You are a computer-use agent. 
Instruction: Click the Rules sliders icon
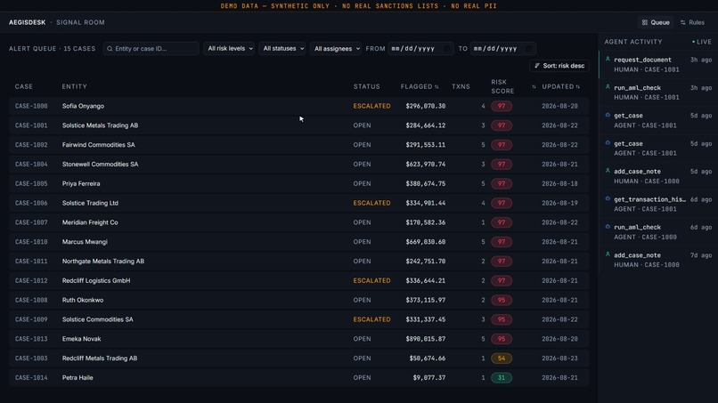682,22
